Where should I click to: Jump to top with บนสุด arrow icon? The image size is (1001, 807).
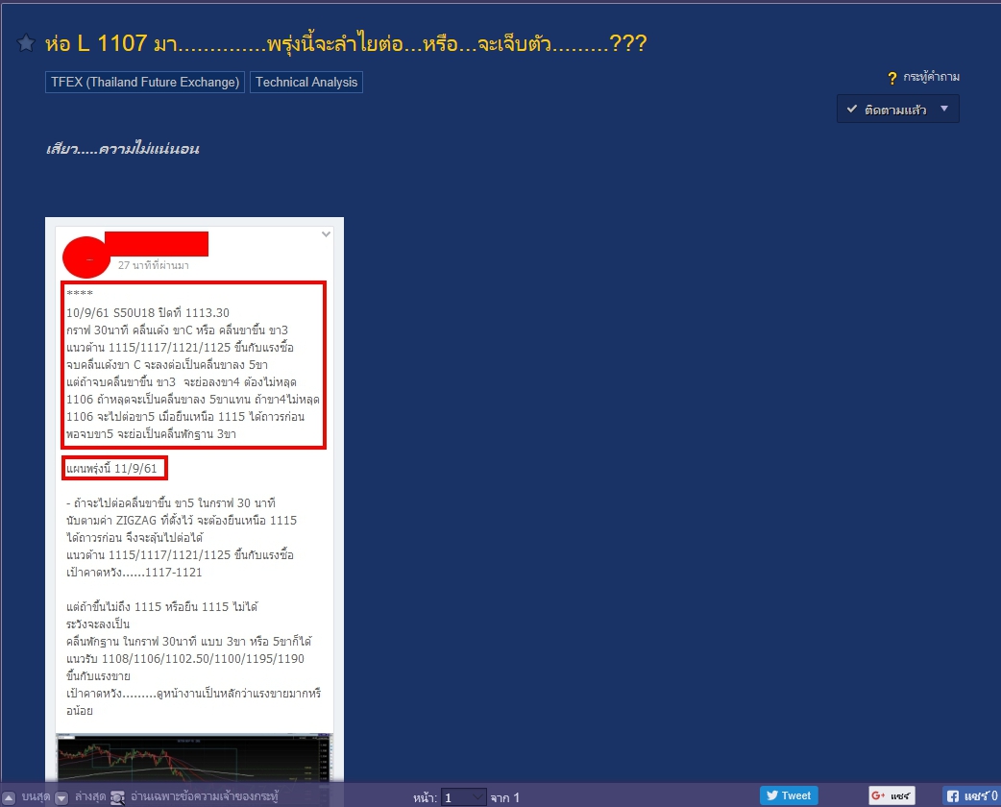click(9, 797)
